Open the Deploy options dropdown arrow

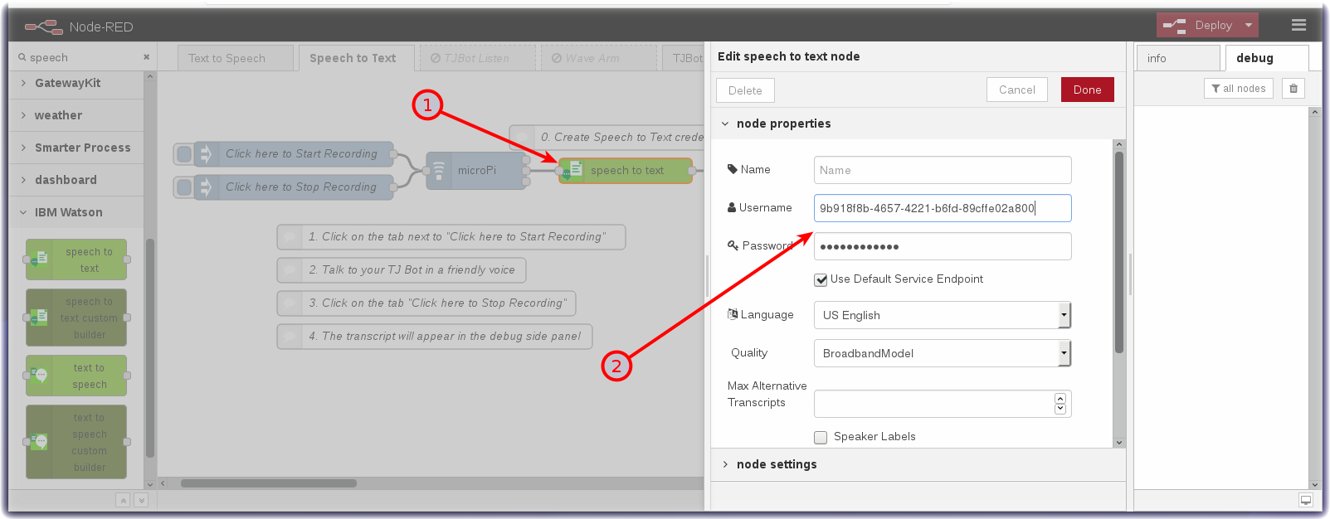[1249, 26]
